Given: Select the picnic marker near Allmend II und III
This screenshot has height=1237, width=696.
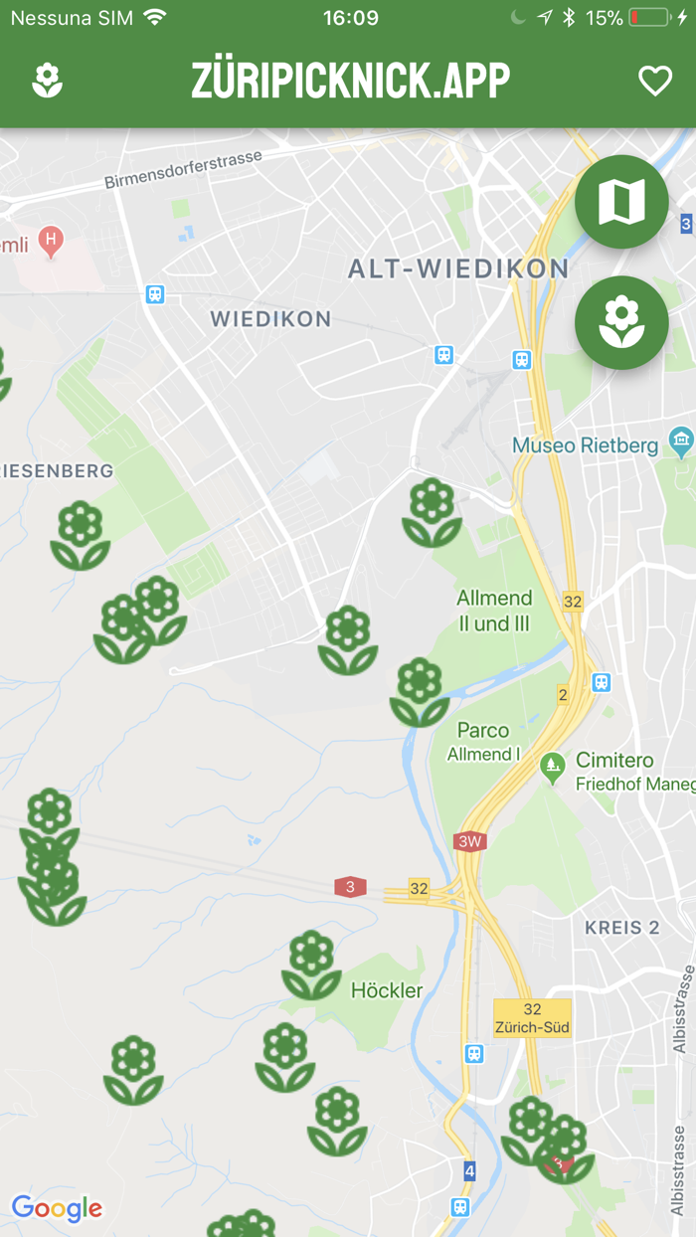Looking at the screenshot, I should tap(432, 512).
